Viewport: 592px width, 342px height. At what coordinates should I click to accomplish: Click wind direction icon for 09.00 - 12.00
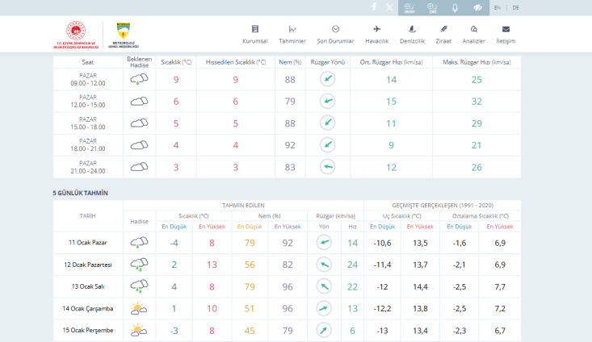tap(327, 79)
